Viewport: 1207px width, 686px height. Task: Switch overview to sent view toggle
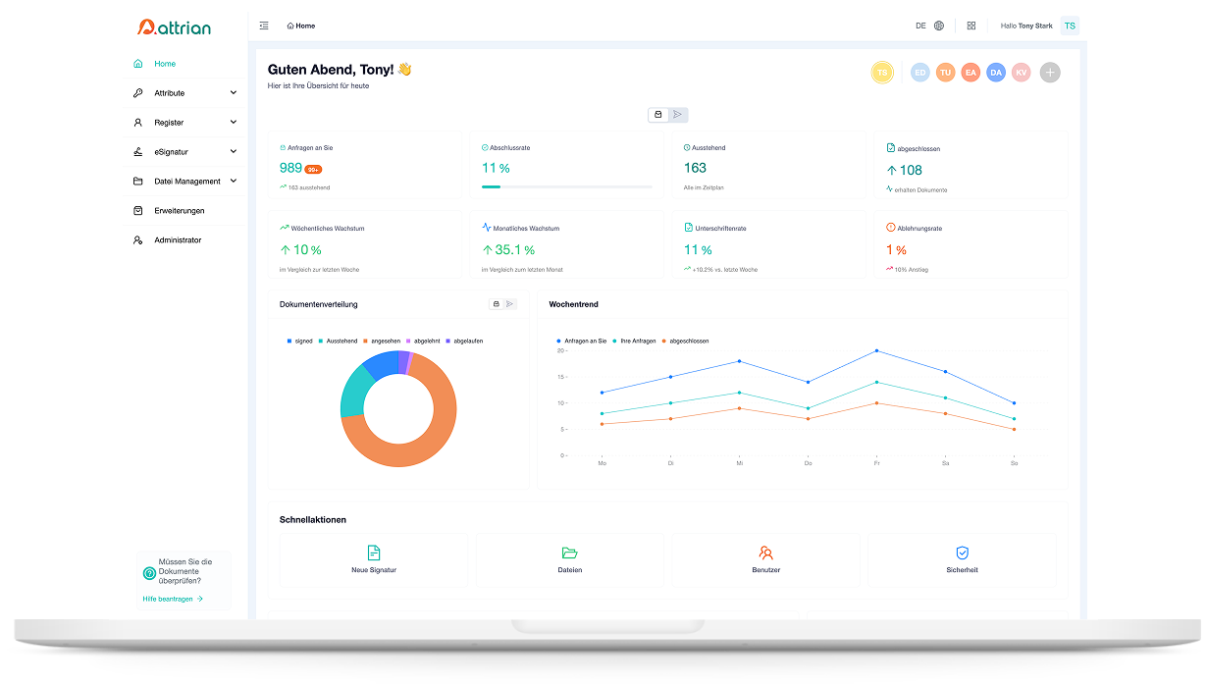click(677, 115)
